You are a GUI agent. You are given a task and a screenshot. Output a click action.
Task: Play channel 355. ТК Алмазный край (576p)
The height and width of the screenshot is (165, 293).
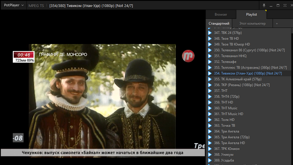249,79
